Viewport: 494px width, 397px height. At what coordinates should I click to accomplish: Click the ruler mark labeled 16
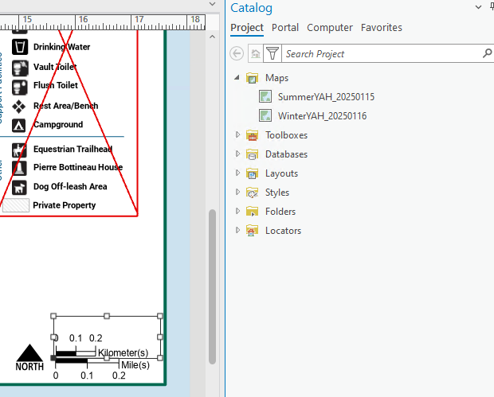[x=83, y=20]
